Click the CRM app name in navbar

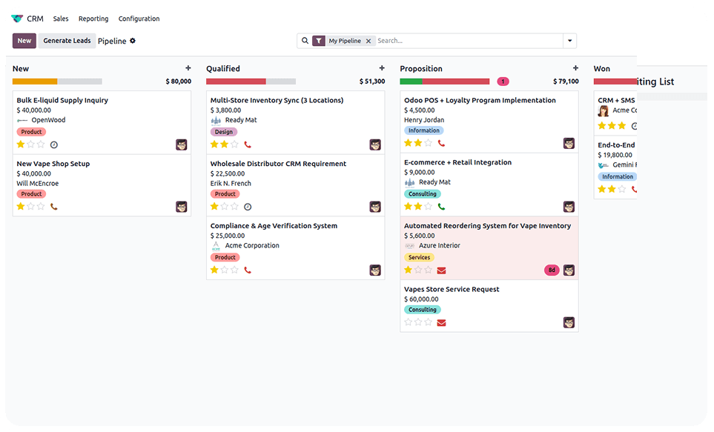coord(35,19)
